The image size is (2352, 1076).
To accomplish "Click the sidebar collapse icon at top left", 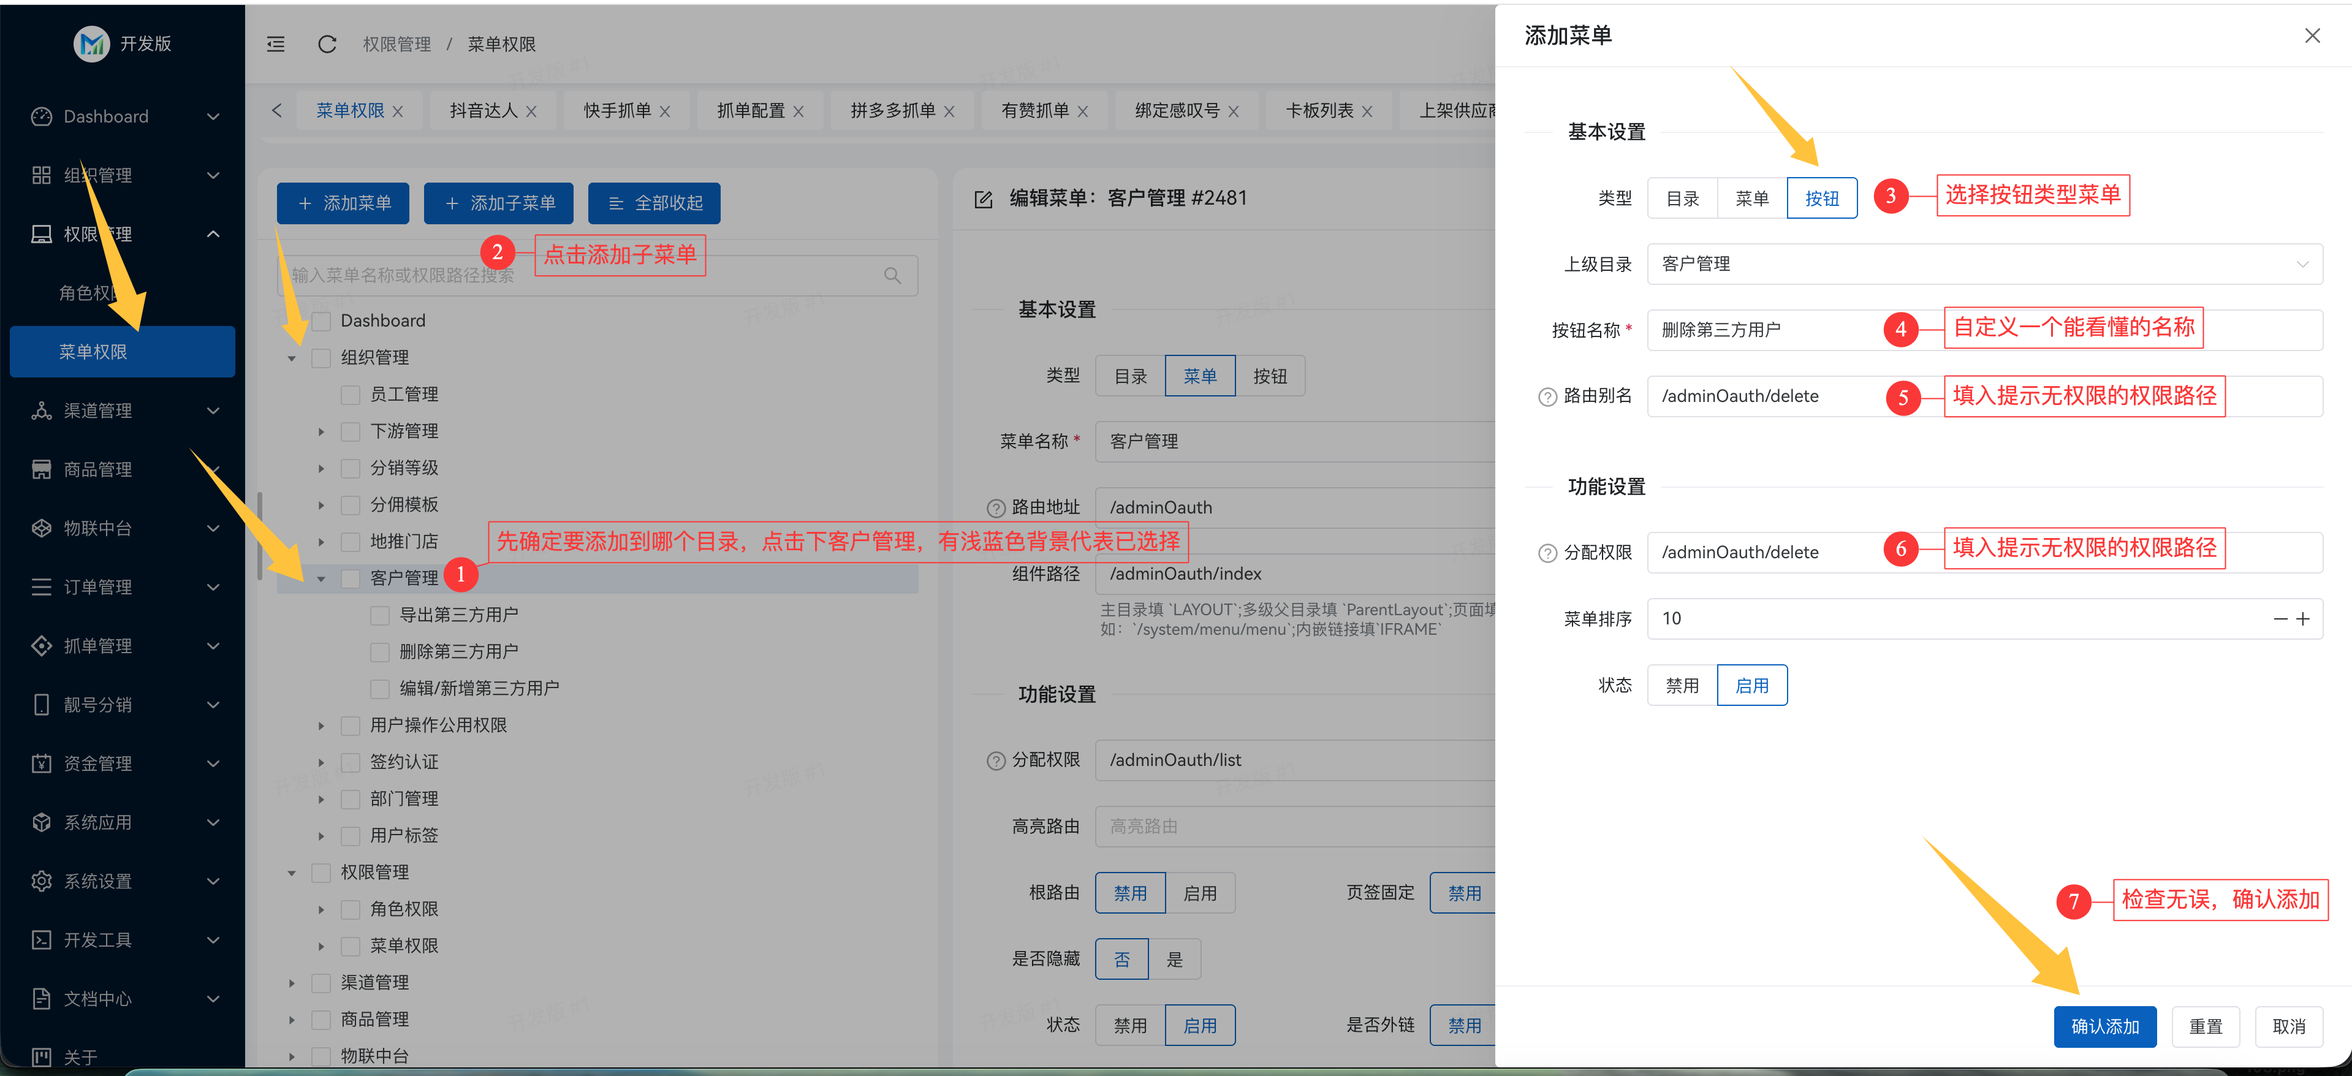I will coord(275,44).
